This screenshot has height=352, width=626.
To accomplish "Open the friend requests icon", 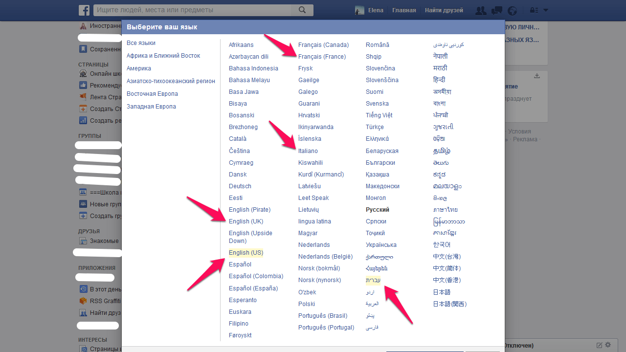I will click(481, 10).
